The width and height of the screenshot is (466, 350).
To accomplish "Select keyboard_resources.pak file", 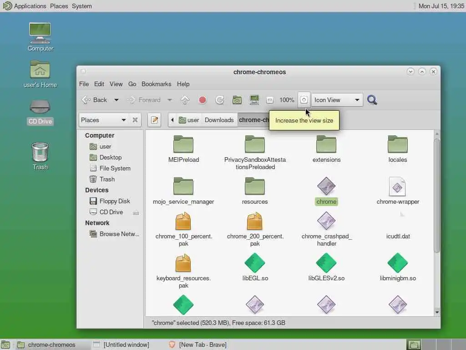I will point(183,271).
